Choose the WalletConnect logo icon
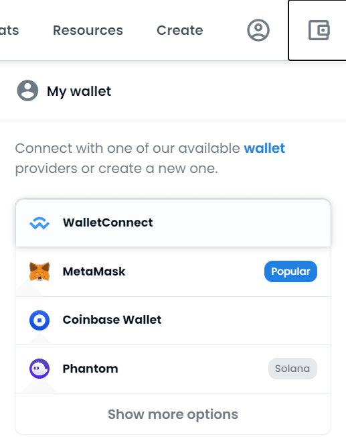This screenshot has height=437, width=346. pos(39,223)
